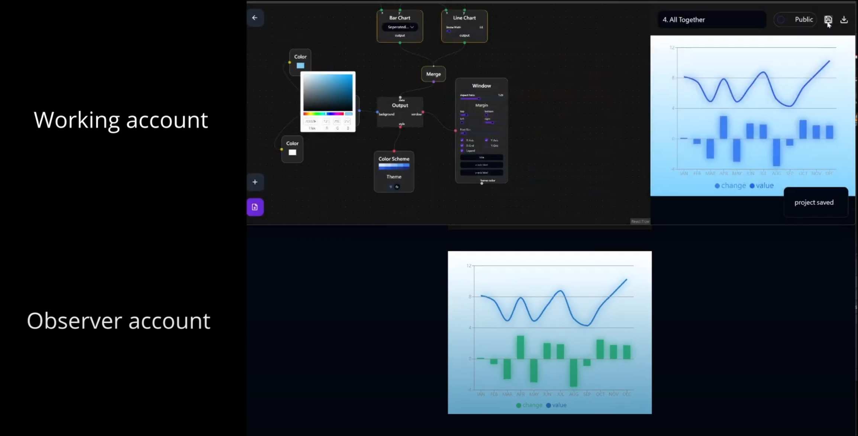The width and height of the screenshot is (858, 436).
Task: Click the plus add-node button
Action: (x=255, y=182)
